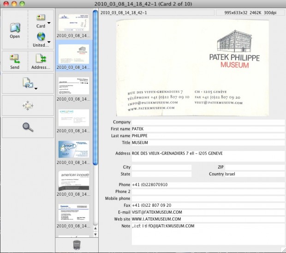Click the blue vertical scrollbar thumb
This screenshot has width=286, height=253.
point(95,88)
